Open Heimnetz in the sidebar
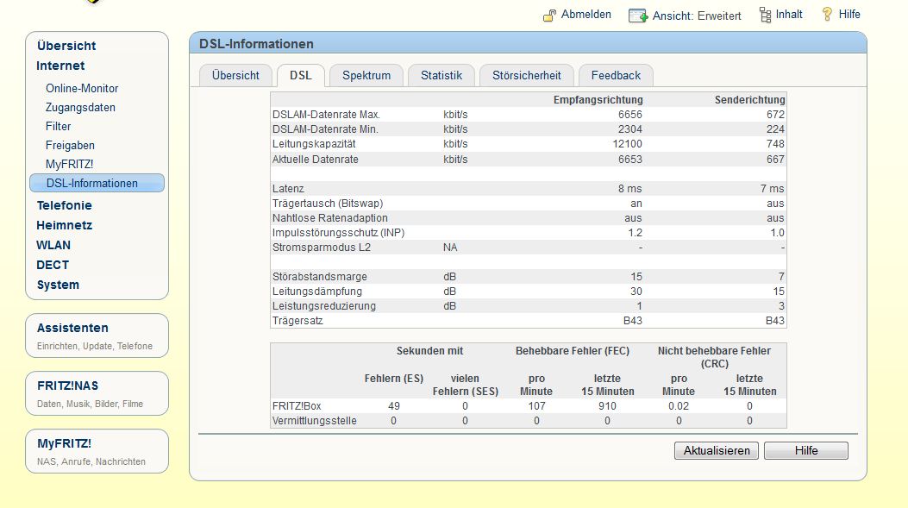Viewport: 908px width, 508px height. click(x=65, y=225)
